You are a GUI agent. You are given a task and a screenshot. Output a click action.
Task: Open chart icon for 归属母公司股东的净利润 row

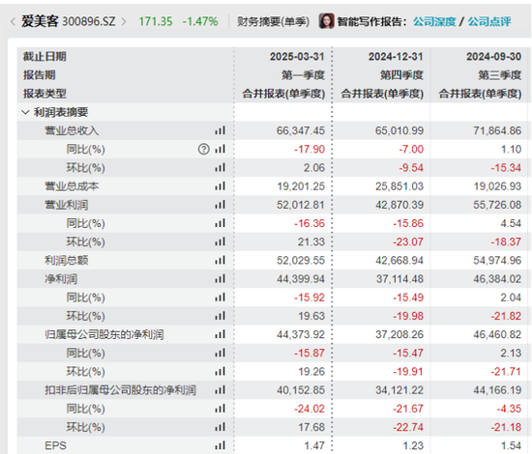pyautogui.click(x=220, y=334)
